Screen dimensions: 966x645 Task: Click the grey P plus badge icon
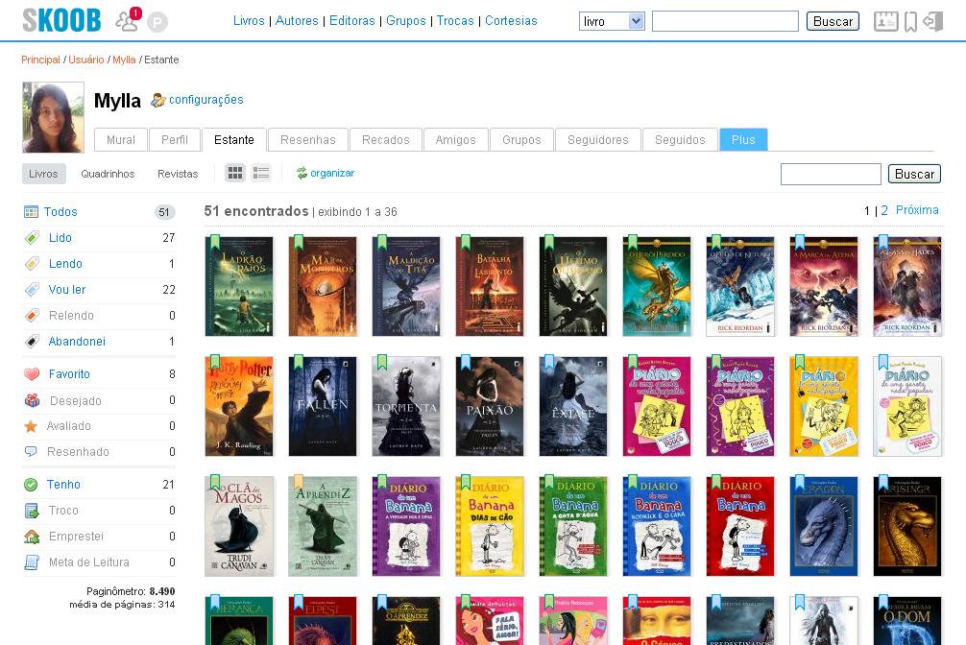(x=157, y=23)
